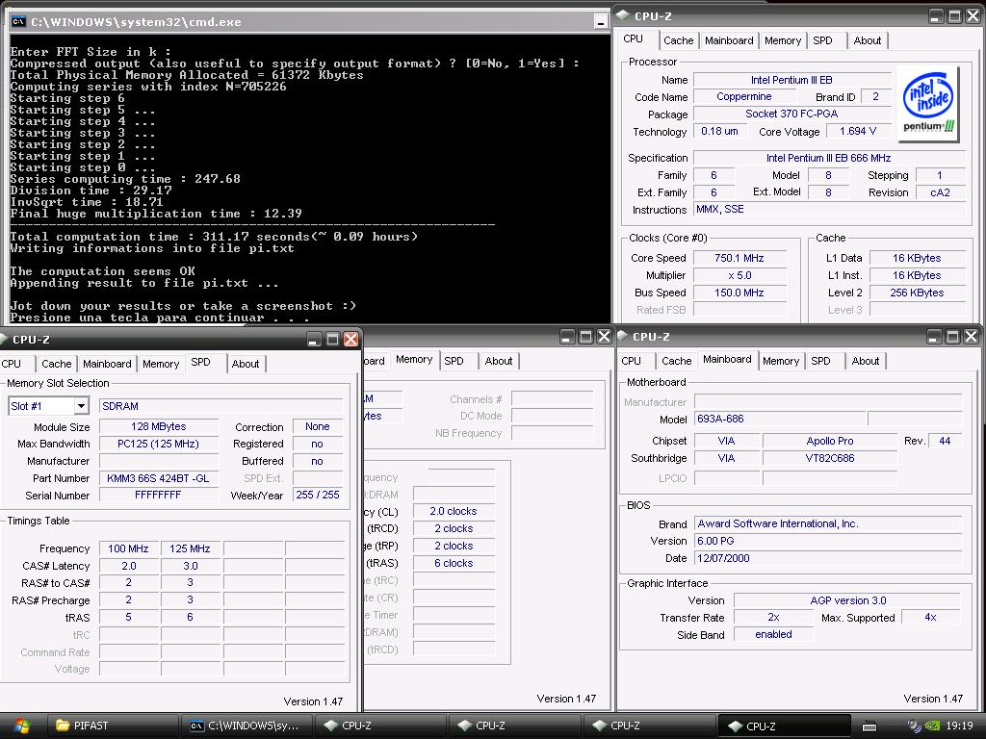Close the Mainboard CPU-Z window
This screenshot has height=739, width=986.
coord(971,337)
